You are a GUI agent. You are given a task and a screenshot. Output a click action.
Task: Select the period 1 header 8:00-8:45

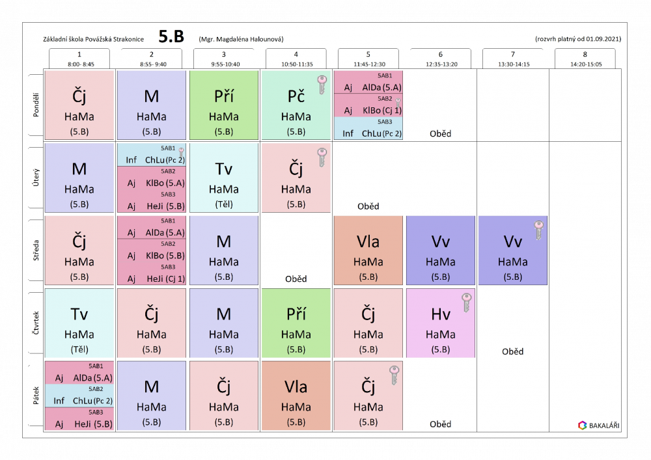point(79,59)
